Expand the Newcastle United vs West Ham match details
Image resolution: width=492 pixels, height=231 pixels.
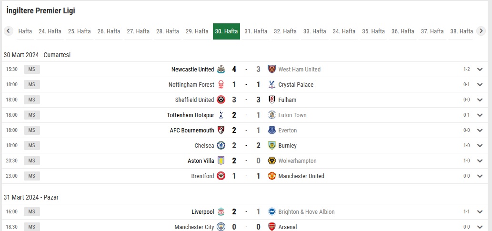480,70
